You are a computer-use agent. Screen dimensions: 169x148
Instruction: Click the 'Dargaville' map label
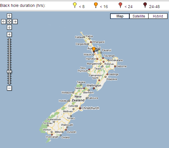click(x=81, y=44)
